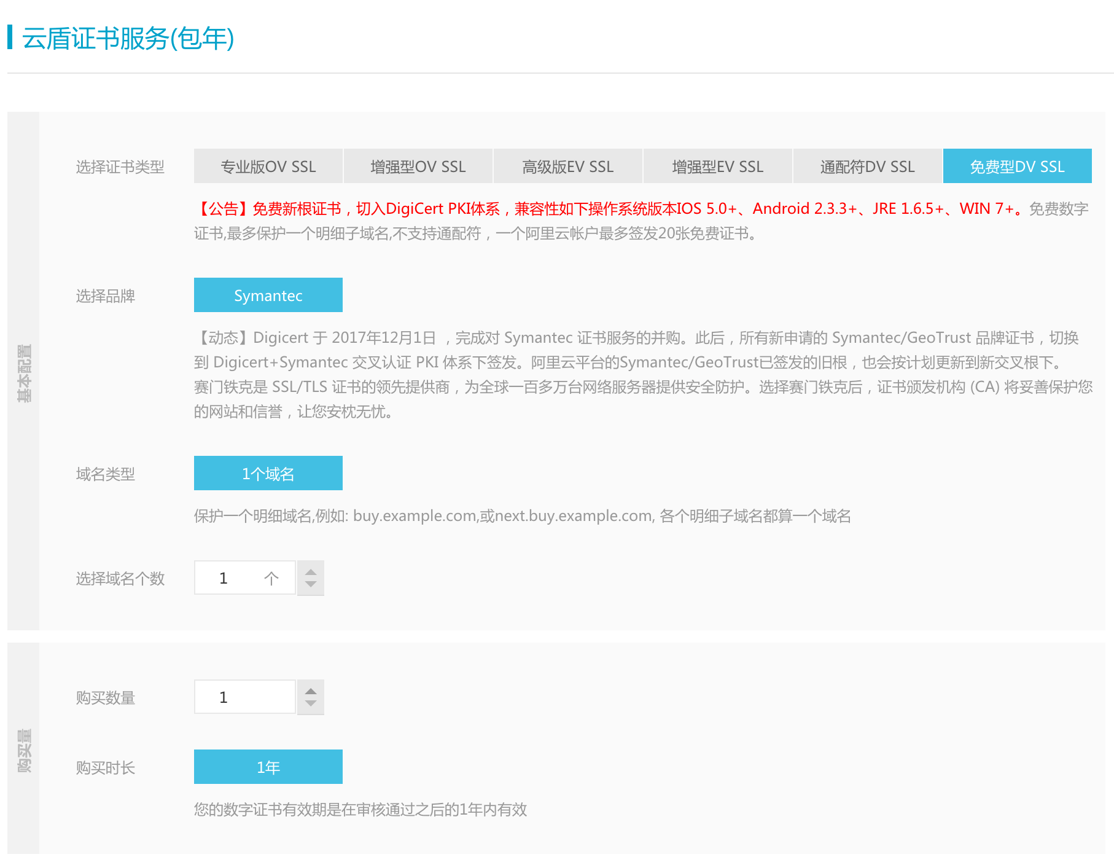Switch to 高级版EV SSL certificate type
The width and height of the screenshot is (1114, 865).
click(x=568, y=166)
